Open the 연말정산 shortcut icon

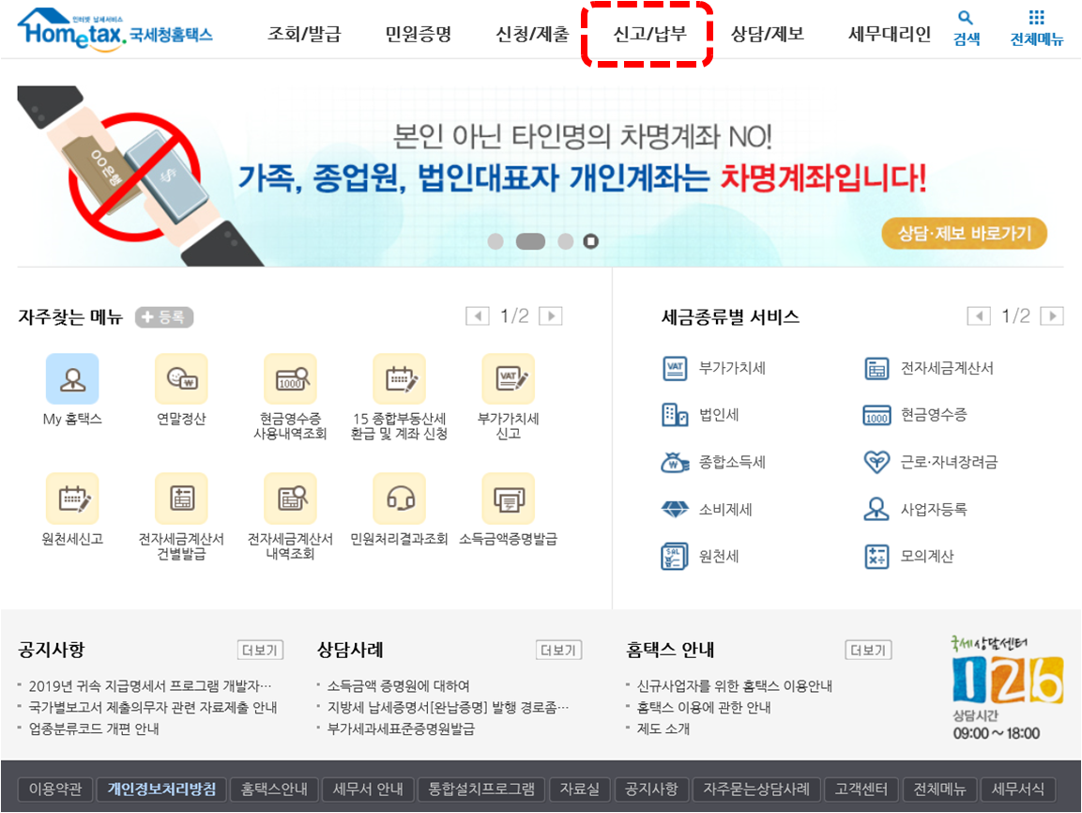point(181,379)
